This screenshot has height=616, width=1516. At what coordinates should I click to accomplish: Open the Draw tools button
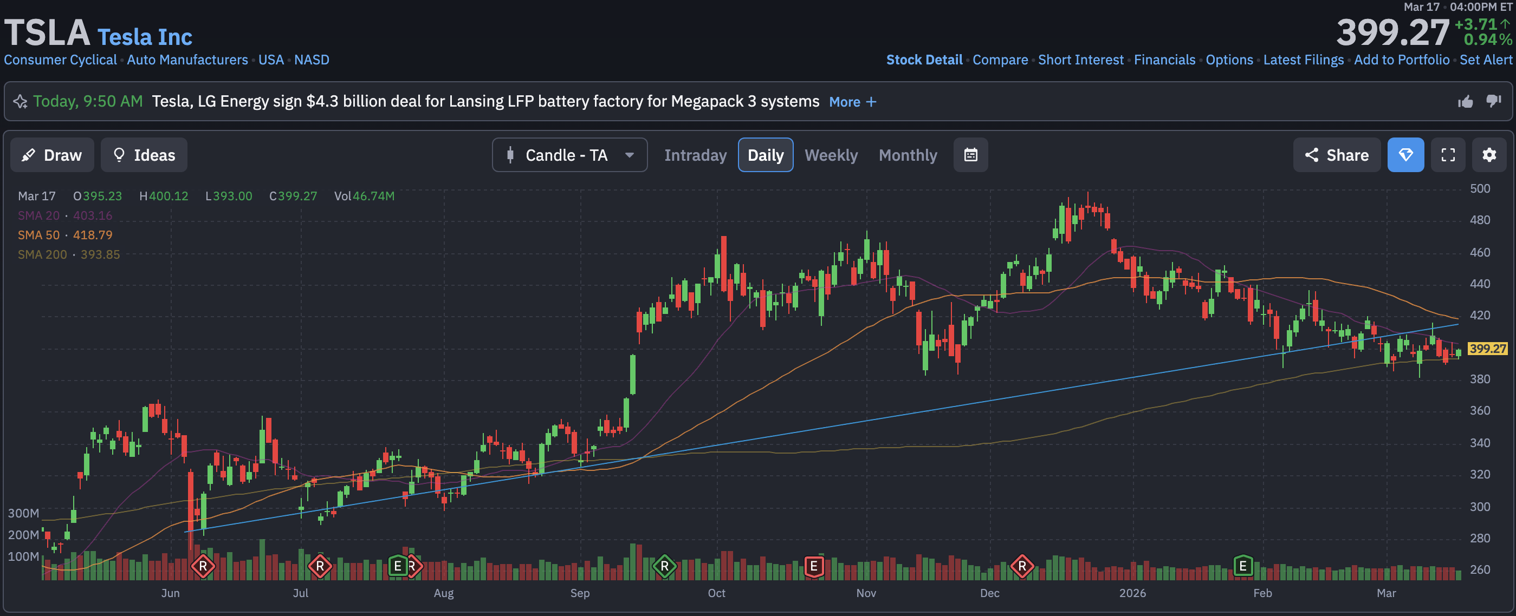click(52, 155)
